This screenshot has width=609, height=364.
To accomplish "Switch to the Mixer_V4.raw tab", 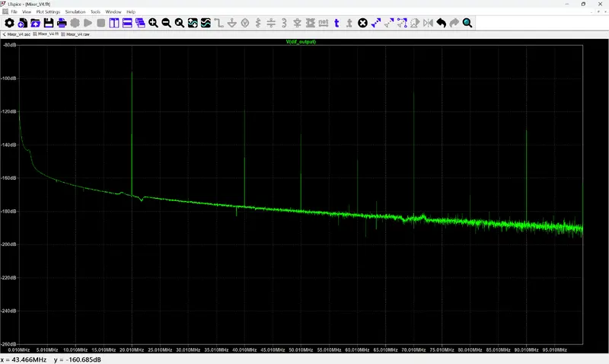I will (75, 34).
